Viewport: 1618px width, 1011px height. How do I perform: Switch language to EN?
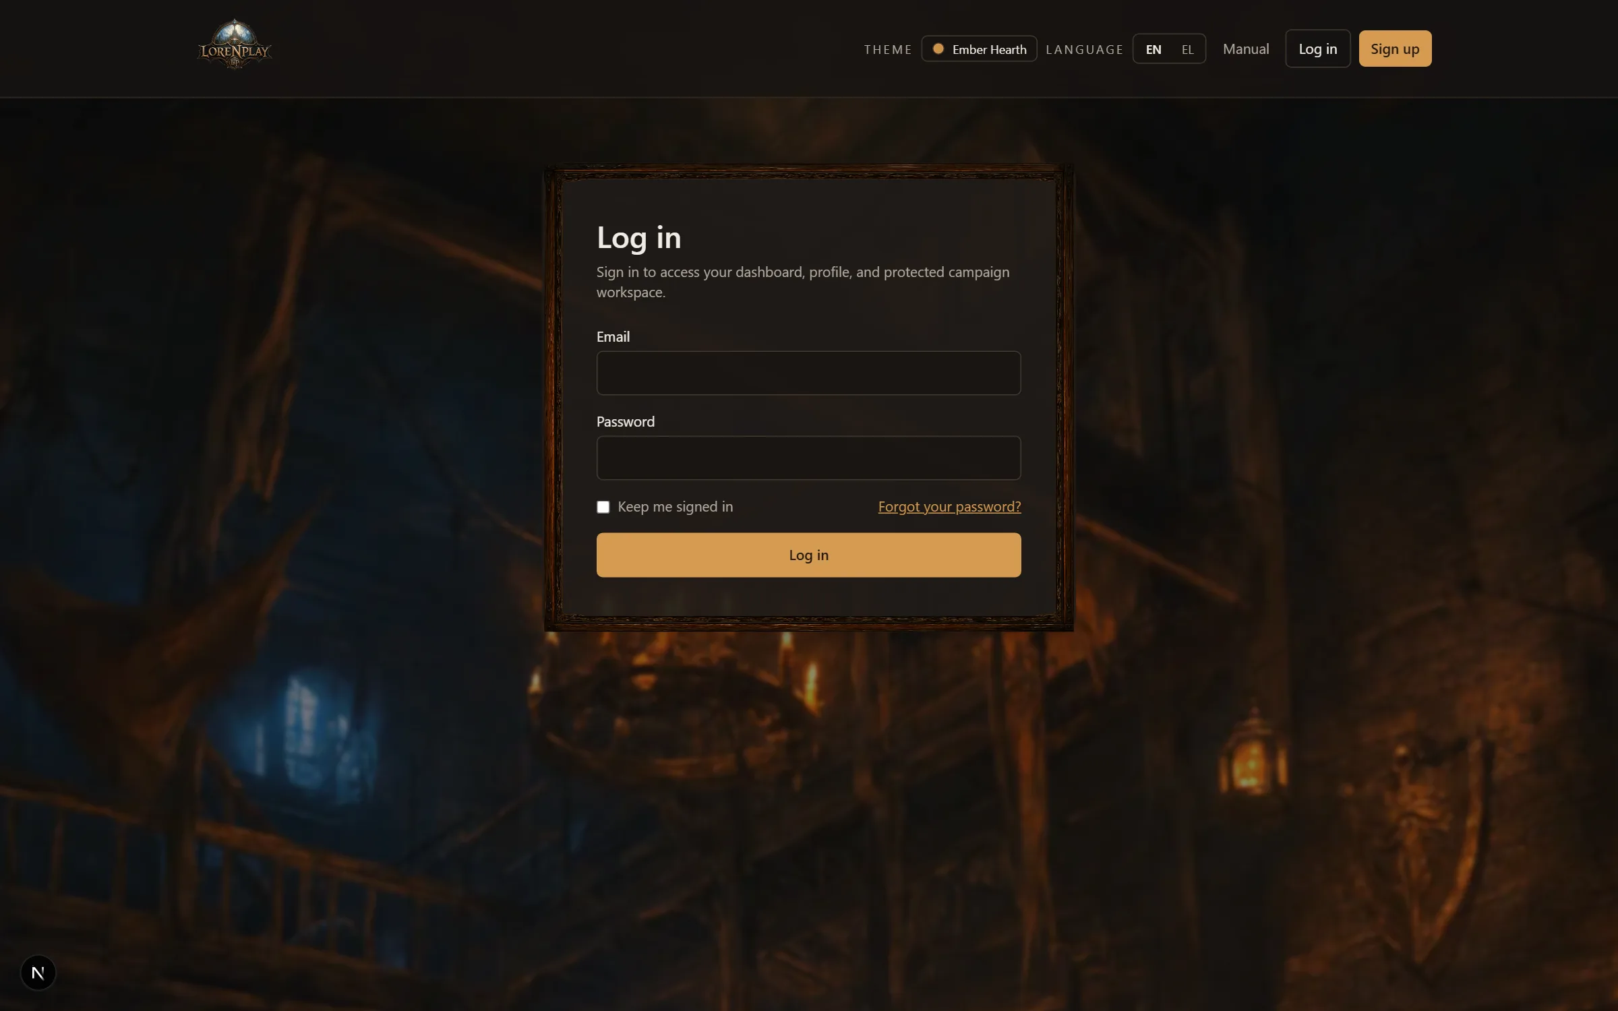tap(1153, 49)
